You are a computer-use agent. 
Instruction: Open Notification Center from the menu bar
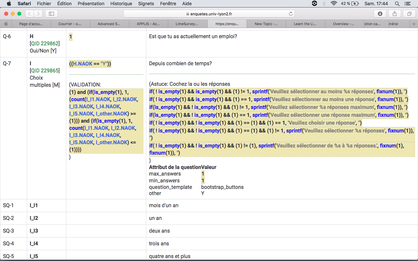(x=407, y=4)
